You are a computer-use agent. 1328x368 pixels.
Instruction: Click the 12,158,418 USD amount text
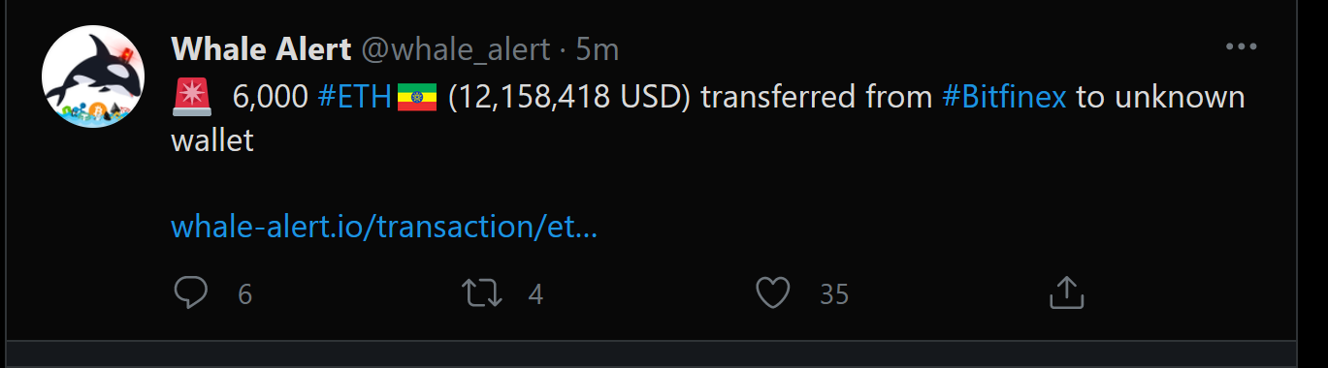click(x=569, y=97)
